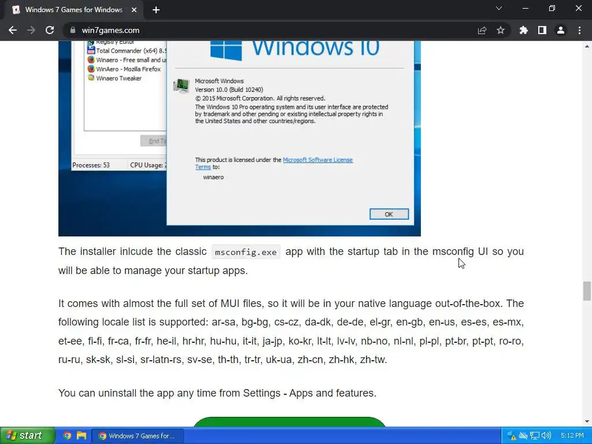The width and height of the screenshot is (592, 444).
Task: Click the msconfig.exe code text
Action: pyautogui.click(x=246, y=252)
